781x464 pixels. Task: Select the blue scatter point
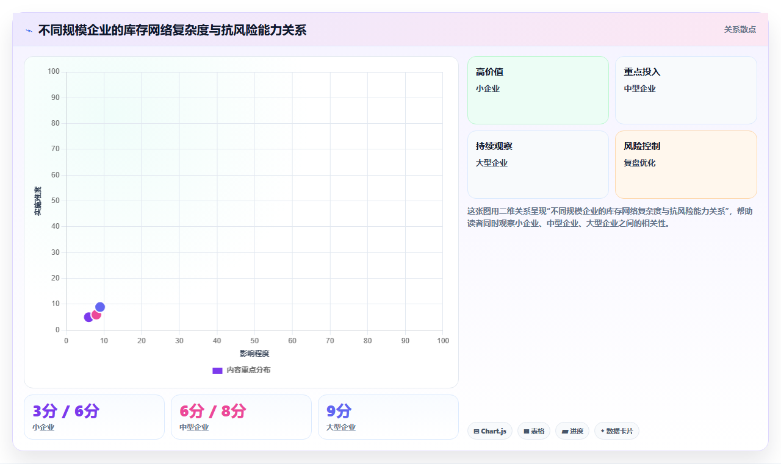point(100,307)
